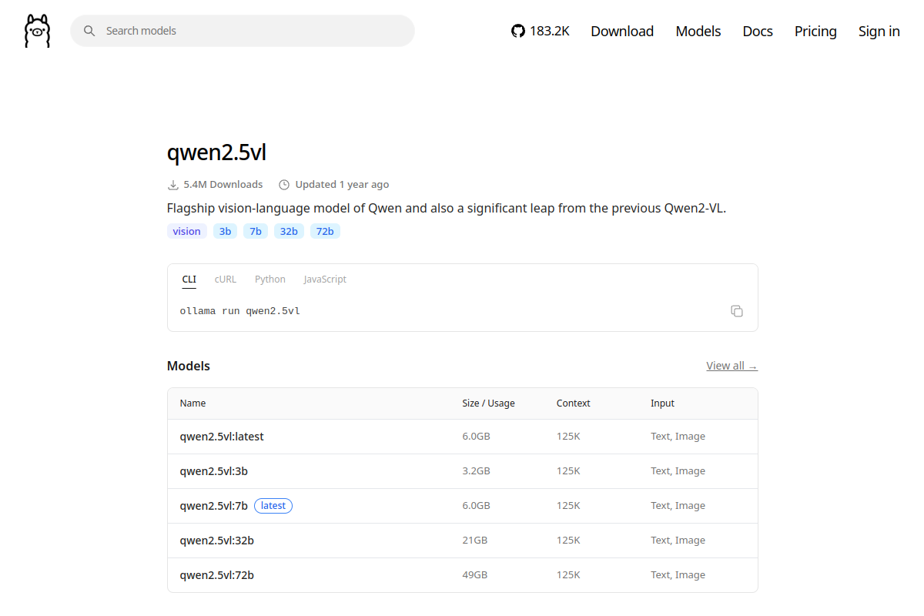Viewport: 924px width, 616px height.
Task: Click the search magnifier icon
Action: click(x=89, y=31)
